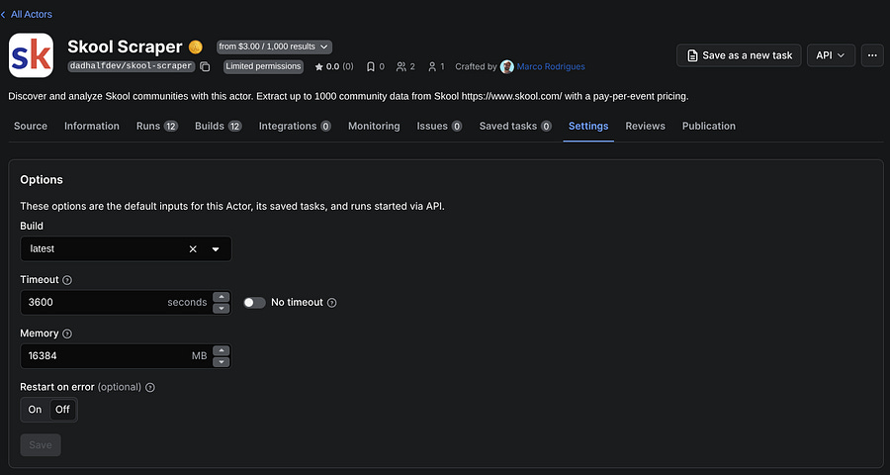Open Marco Rodrigues author profile link
The image size is (890, 475).
pyautogui.click(x=551, y=66)
